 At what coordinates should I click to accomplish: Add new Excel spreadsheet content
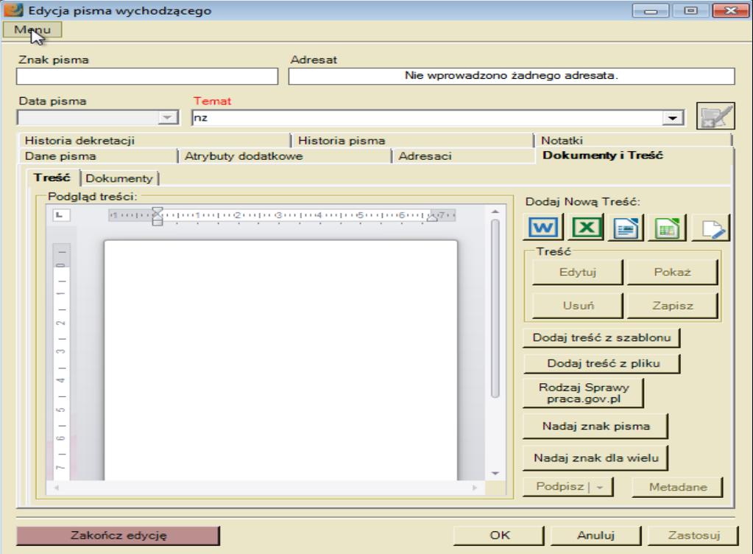coord(586,227)
